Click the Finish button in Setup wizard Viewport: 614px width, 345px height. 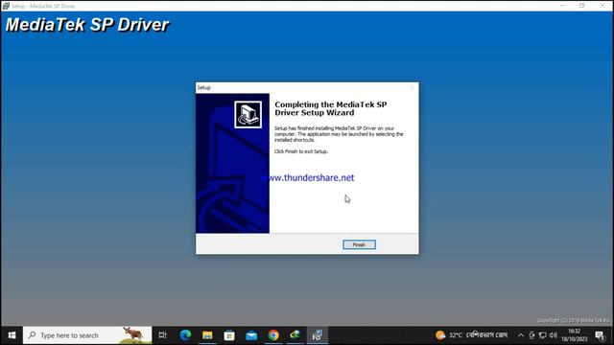359,244
